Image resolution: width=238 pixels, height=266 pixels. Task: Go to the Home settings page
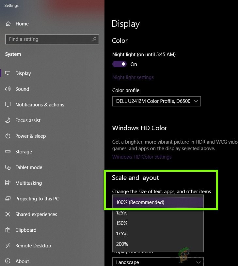[17, 23]
